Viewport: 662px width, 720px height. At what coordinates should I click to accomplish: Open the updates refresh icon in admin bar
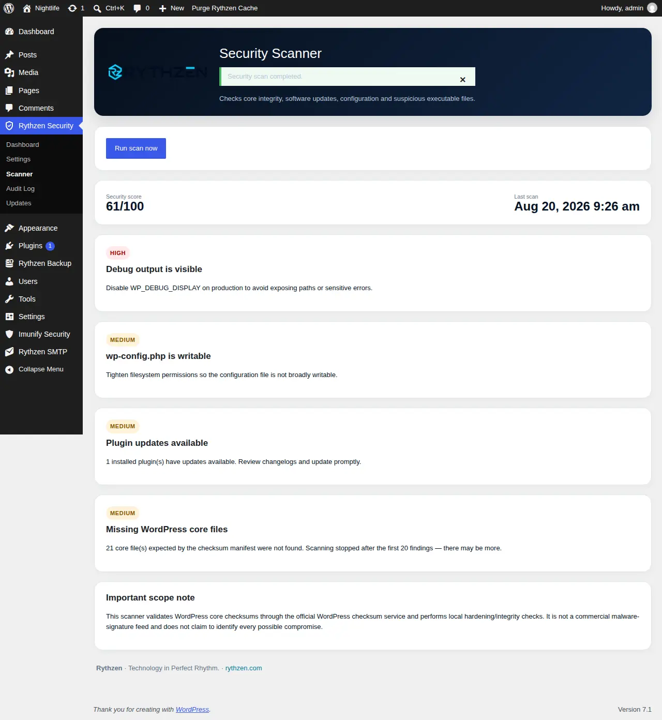click(72, 8)
